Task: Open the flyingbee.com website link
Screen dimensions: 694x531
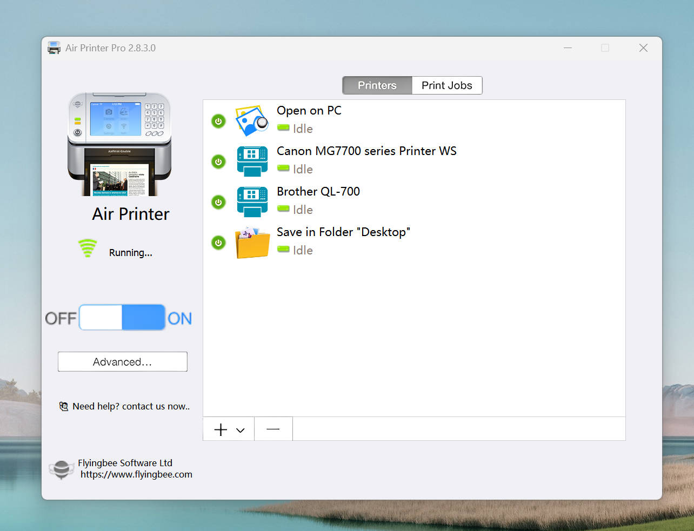Action: 136,474
